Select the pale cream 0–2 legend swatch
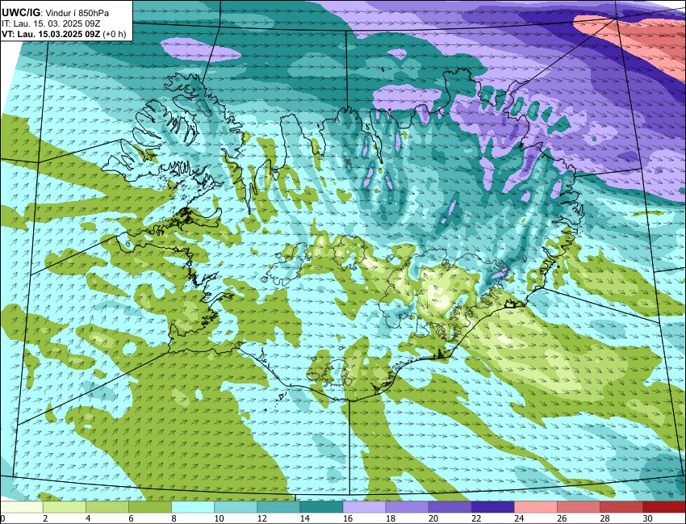The width and height of the screenshot is (686, 524). pos(22,507)
